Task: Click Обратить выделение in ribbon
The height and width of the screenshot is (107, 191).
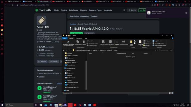Action: tap(159, 45)
